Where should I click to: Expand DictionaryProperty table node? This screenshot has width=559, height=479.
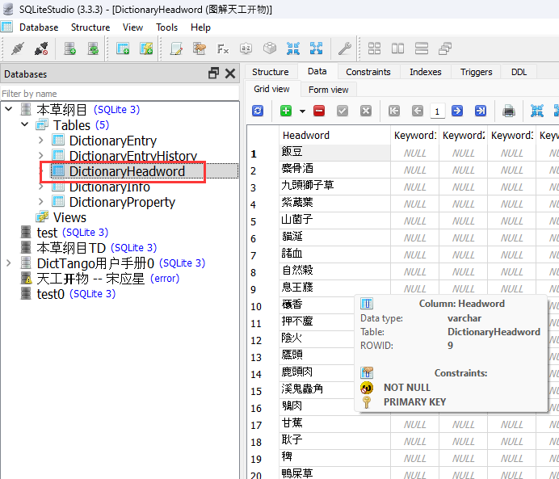pos(40,202)
